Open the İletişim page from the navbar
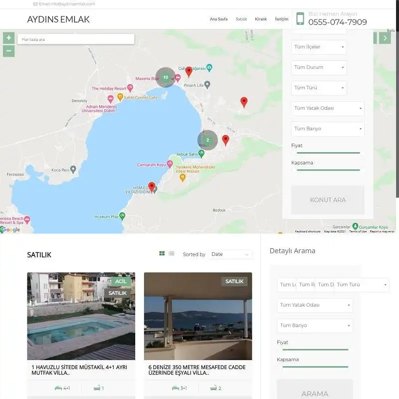399x399 pixels. click(281, 18)
